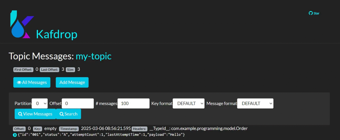This screenshot has height=140, width=340.
Task: Click the Kafdrop water drop logo
Action: click(21, 25)
